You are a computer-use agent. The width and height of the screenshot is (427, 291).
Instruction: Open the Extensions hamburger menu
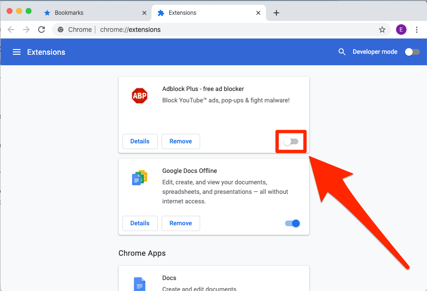[17, 52]
